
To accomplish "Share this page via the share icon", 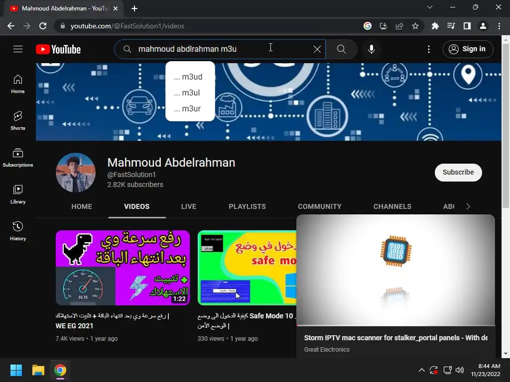I will pos(399,26).
